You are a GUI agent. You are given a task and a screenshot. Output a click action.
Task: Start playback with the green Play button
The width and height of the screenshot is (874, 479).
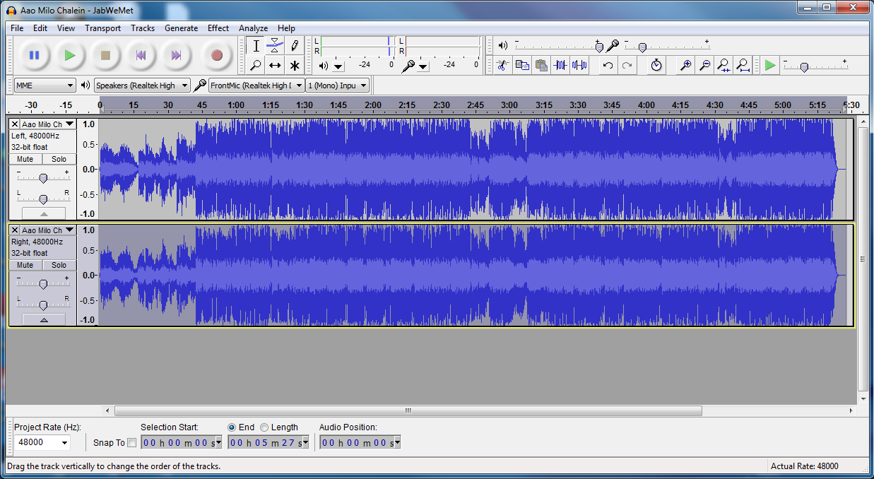[x=69, y=55]
